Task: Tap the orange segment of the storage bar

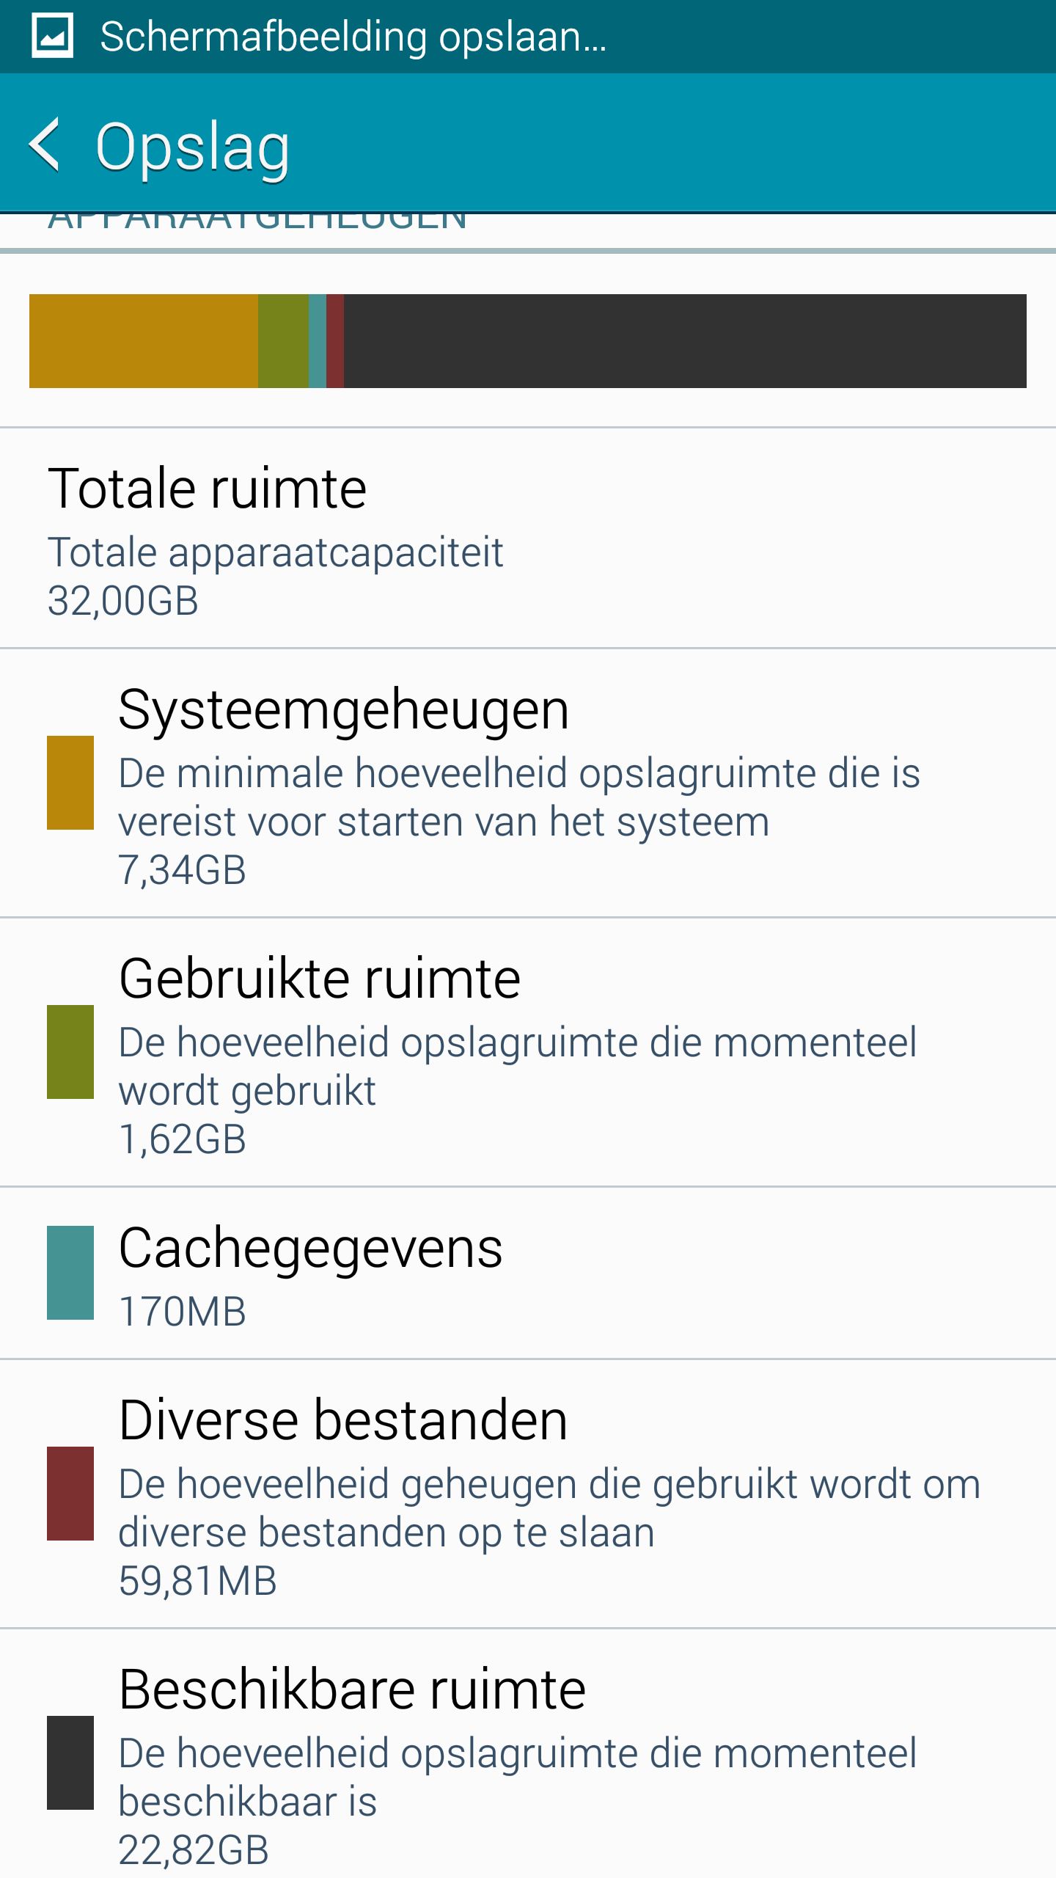Action: [x=144, y=341]
